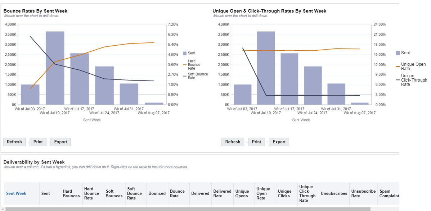Select the Unsubscribes column header
The height and width of the screenshot is (211, 431).
(334, 193)
